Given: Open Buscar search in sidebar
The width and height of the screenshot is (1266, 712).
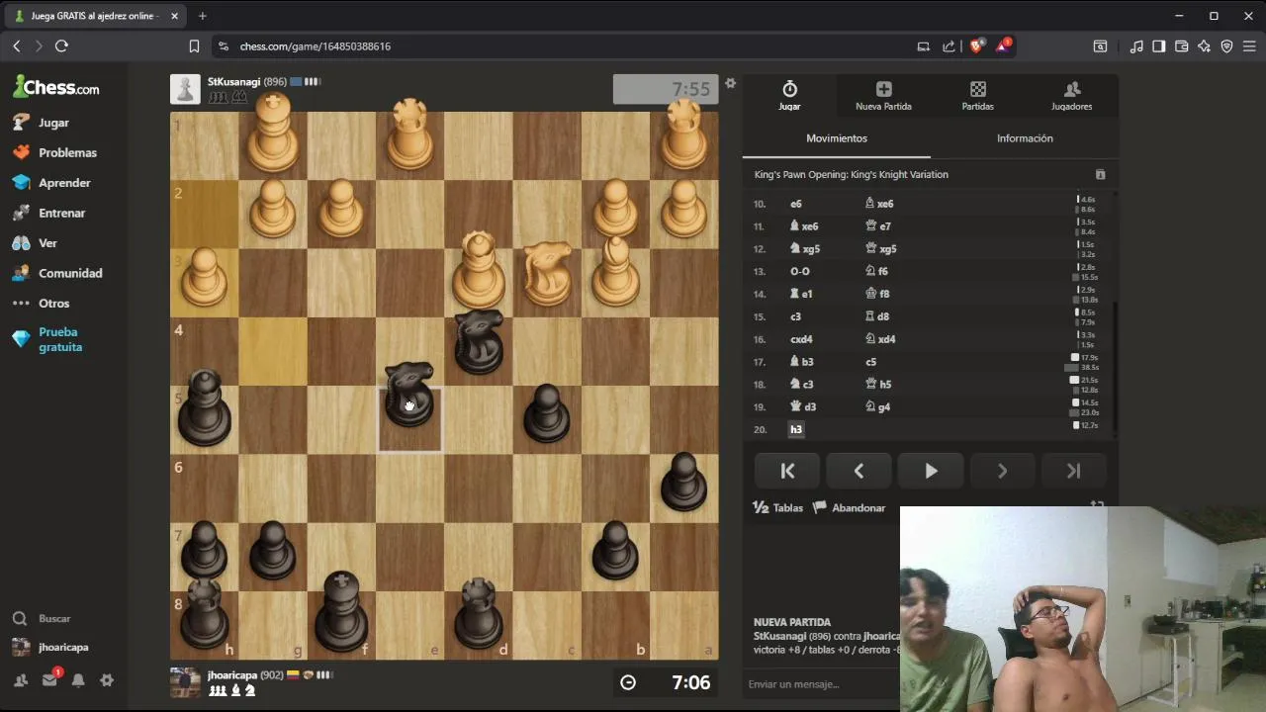Looking at the screenshot, I should pos(42,618).
